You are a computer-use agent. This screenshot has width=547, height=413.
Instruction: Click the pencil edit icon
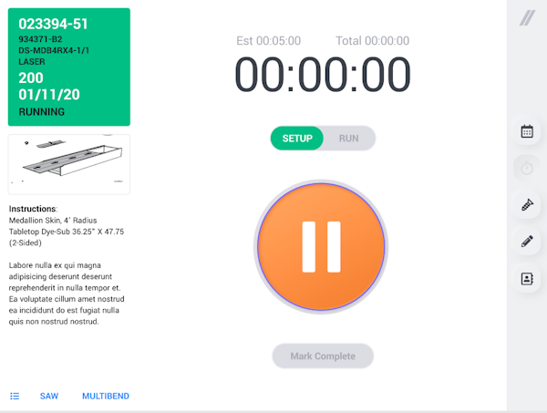(x=527, y=242)
